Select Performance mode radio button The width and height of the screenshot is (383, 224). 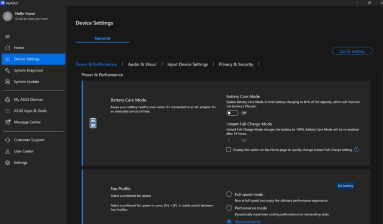229,208
